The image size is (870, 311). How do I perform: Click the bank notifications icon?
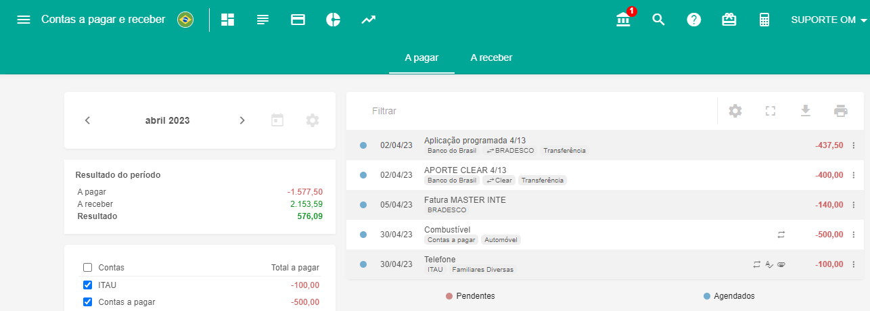(623, 20)
